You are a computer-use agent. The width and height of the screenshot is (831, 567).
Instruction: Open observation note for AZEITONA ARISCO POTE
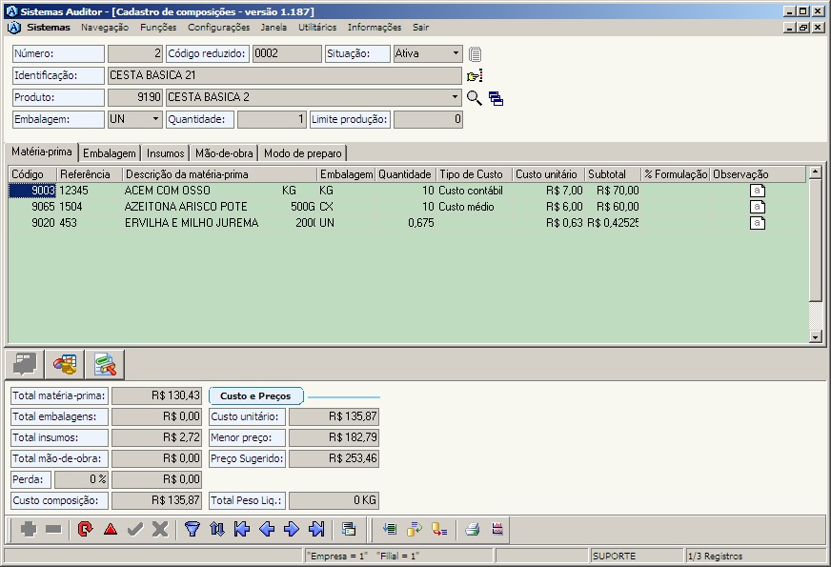[x=758, y=207]
